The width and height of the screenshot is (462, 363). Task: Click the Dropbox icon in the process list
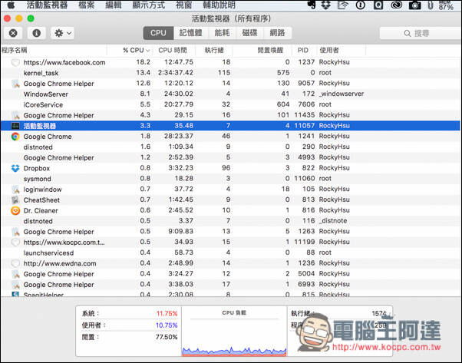coord(15,168)
